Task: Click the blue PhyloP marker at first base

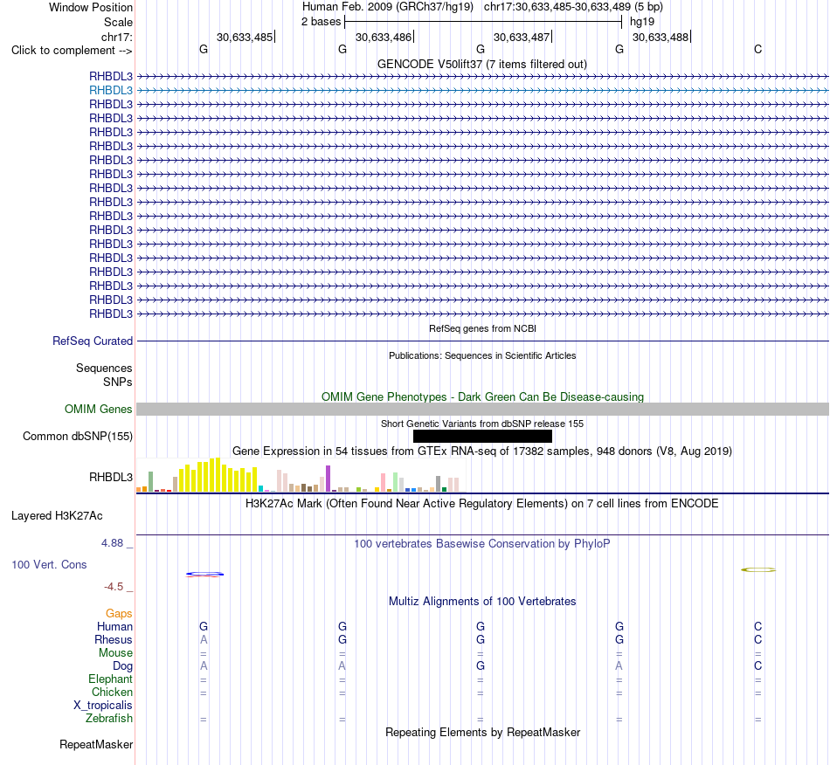Action: tap(204, 574)
